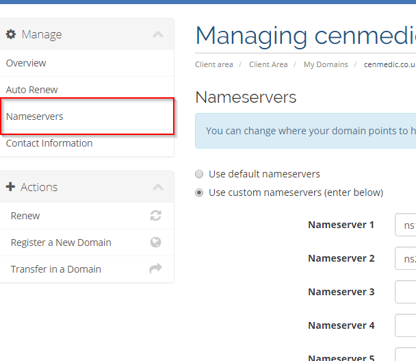
Task: Click the Nameserver 2 label
Action: (x=341, y=258)
